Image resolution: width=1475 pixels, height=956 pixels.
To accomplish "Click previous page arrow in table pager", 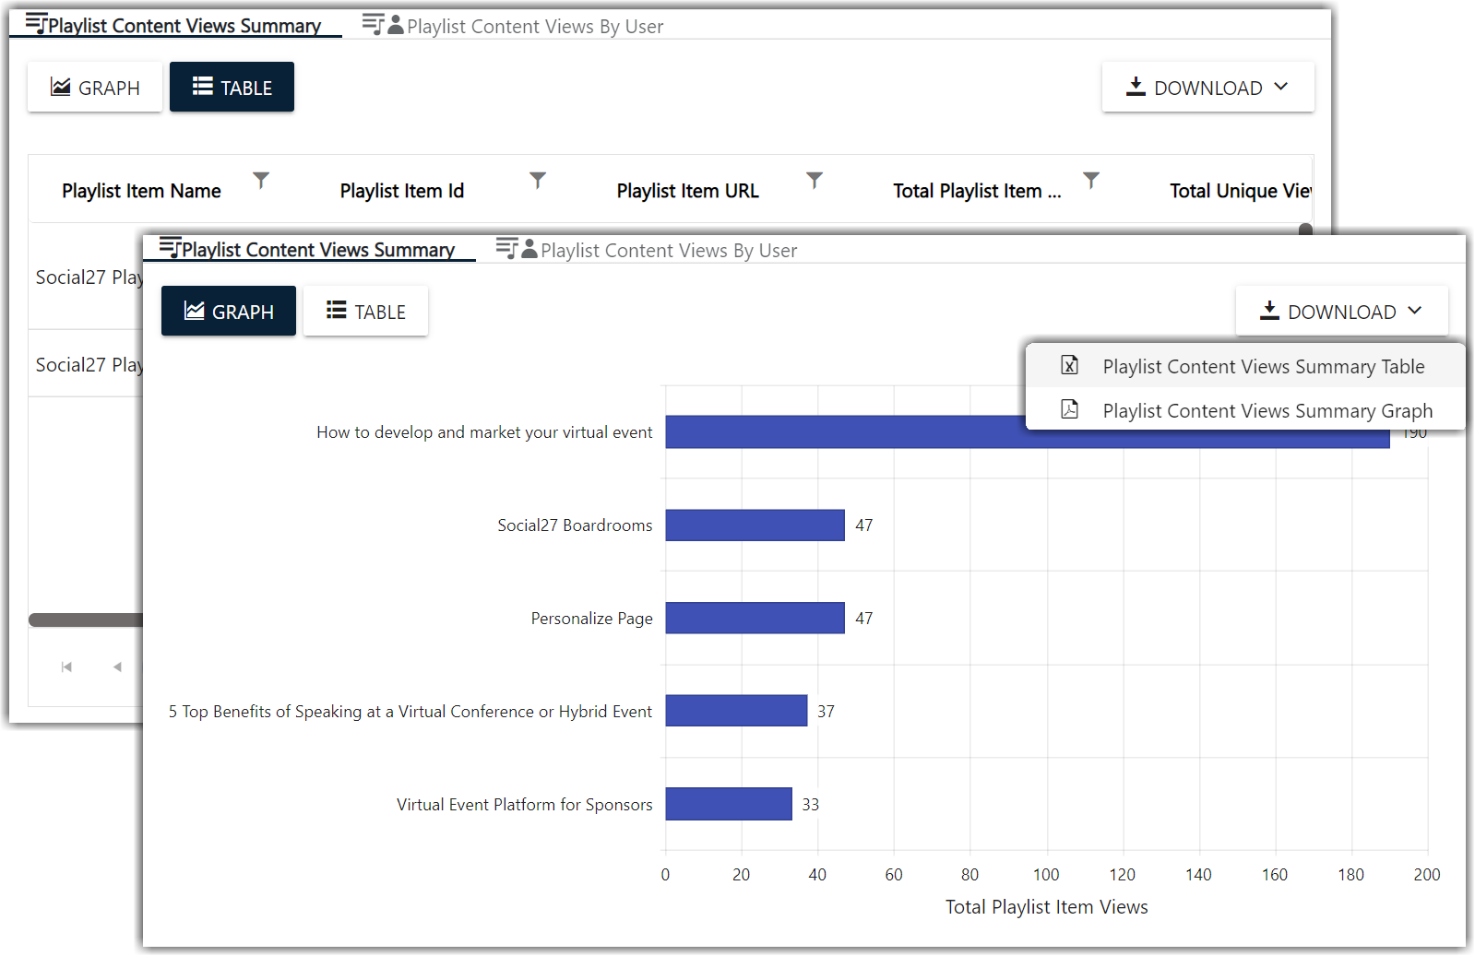I will click(x=117, y=667).
